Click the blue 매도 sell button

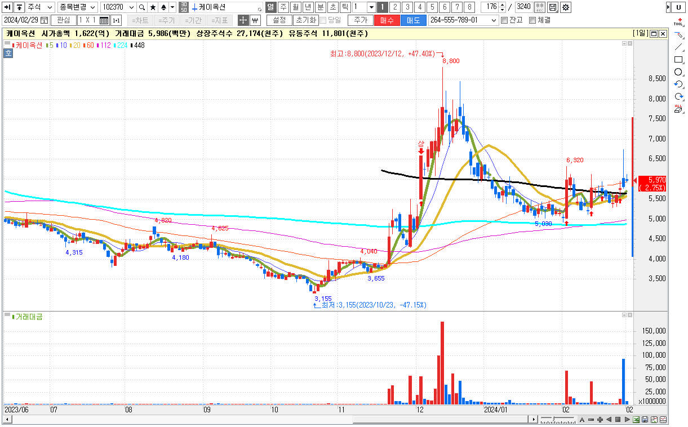coord(413,20)
